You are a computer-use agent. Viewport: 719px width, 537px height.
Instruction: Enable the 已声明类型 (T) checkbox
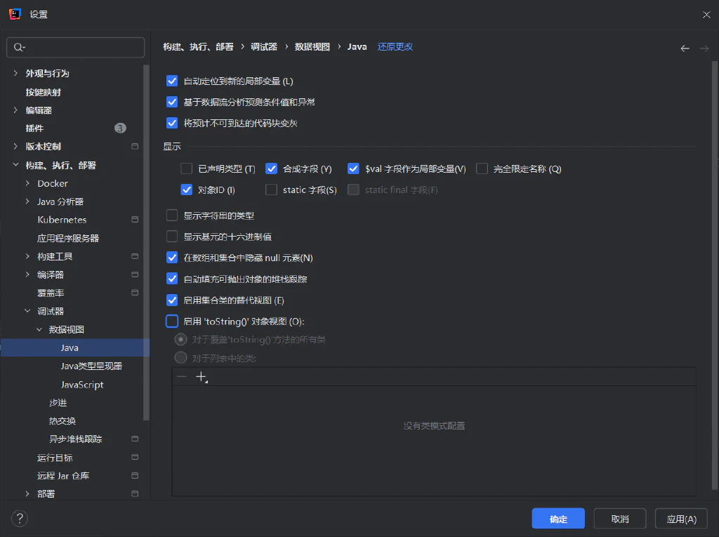(x=186, y=168)
